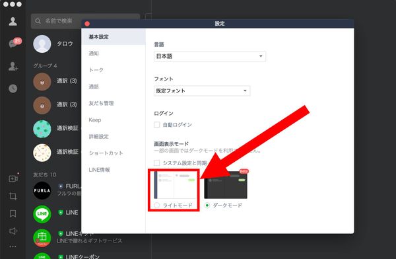This screenshot has width=396, height=259.
Task: Click the 友だち 10 section header
Action: (45, 174)
